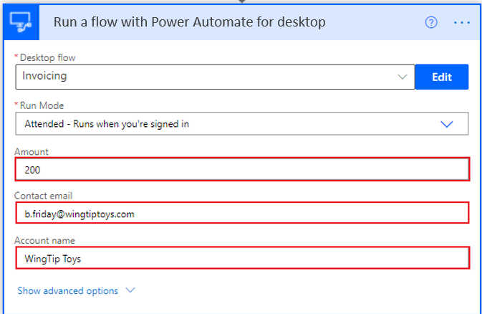Collapse the card via its header title
This screenshot has width=482, height=314.
[x=189, y=22]
